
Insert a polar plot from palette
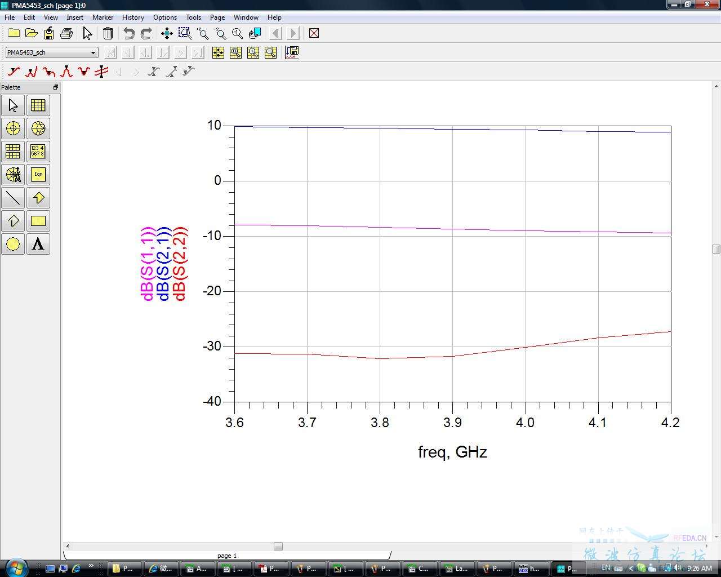tap(13, 128)
